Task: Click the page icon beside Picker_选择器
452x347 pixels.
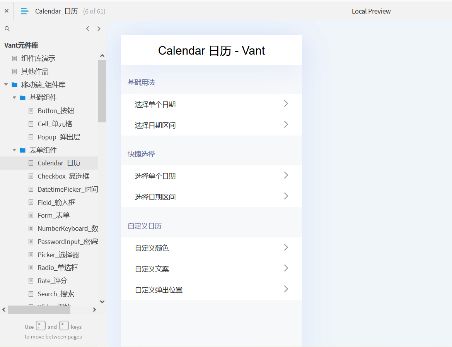Action: [31, 254]
